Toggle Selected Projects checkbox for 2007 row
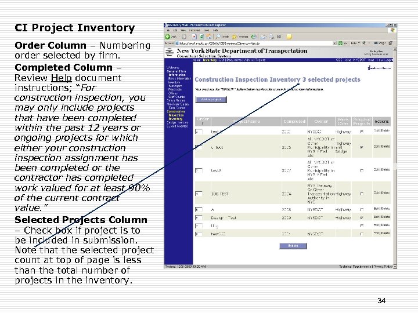Viewport: 418px width, 313px height. click(362, 170)
